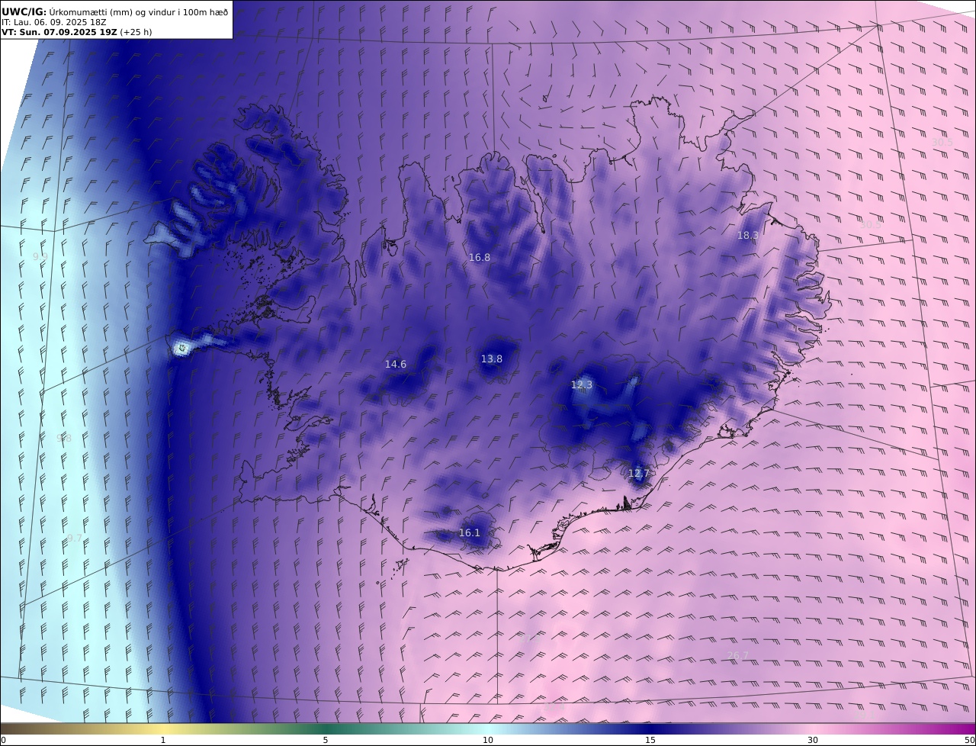Viewport: 976px width, 746px height.
Task: Click the 12.3 value on the map
Action: (x=582, y=385)
